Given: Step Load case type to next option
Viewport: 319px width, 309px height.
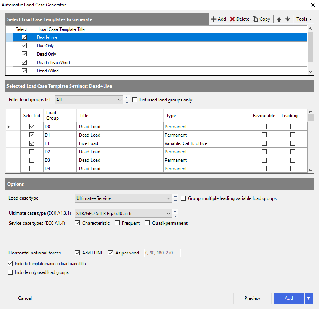Looking at the screenshot, I should [175, 201].
